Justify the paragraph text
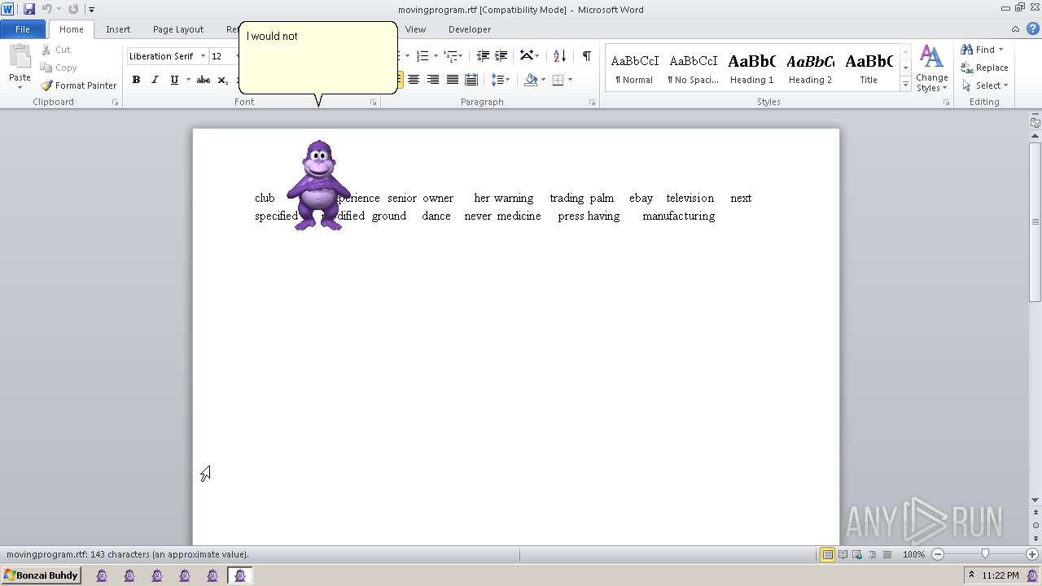The height and width of the screenshot is (586, 1042). pyautogui.click(x=453, y=80)
